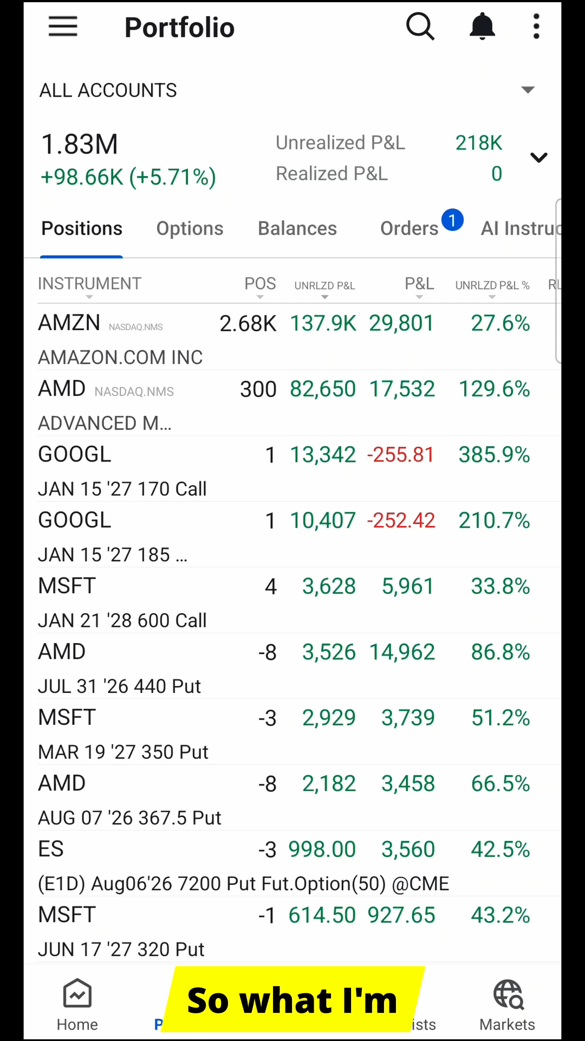
Task: Sort by UNRLZD P&L column
Action: pos(324,286)
